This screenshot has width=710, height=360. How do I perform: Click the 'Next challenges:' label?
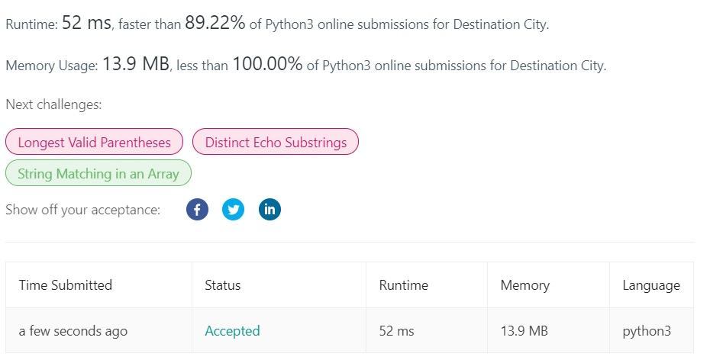53,104
